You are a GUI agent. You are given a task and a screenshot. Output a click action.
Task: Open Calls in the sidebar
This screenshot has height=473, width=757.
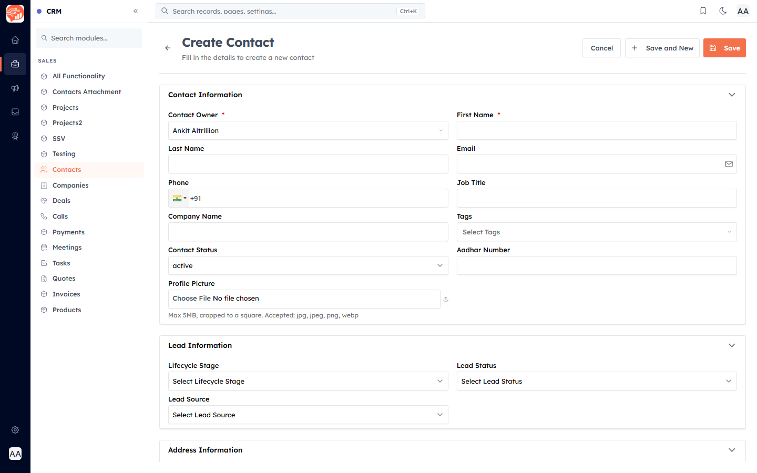[x=89, y=217]
